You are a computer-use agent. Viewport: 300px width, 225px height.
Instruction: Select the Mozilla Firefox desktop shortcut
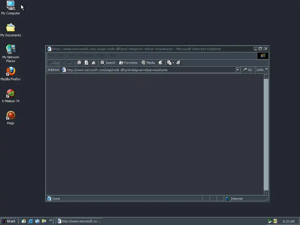coord(11,74)
